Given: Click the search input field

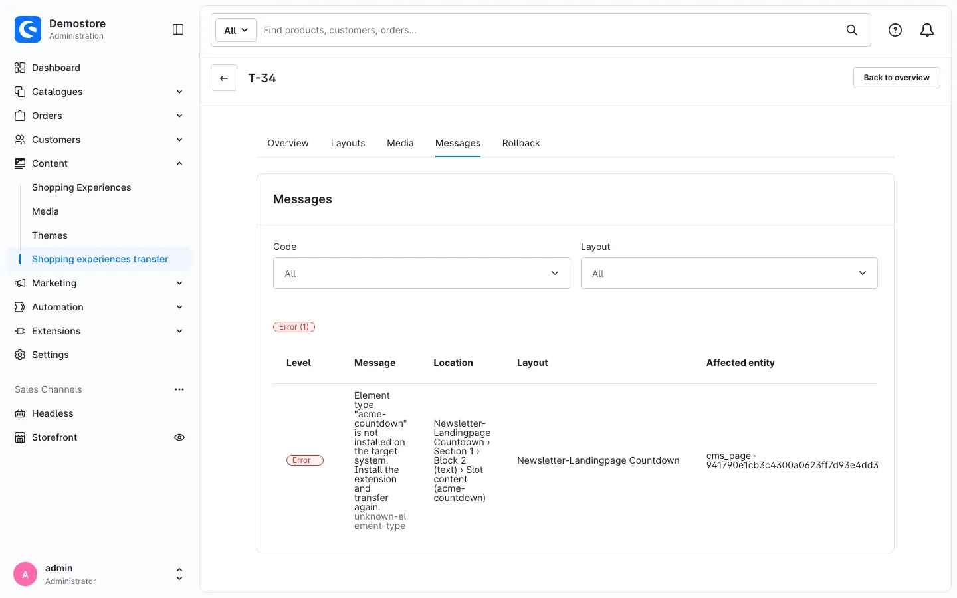Looking at the screenshot, I should click(548, 30).
